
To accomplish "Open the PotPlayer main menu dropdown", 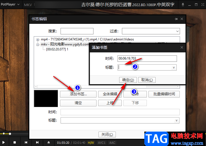I will pyautogui.click(x=10, y=4).
